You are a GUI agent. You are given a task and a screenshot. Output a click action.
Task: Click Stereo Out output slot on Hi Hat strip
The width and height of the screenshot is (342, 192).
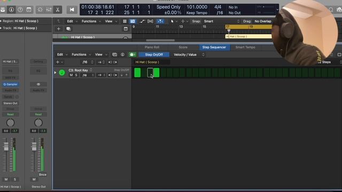pos(10,103)
